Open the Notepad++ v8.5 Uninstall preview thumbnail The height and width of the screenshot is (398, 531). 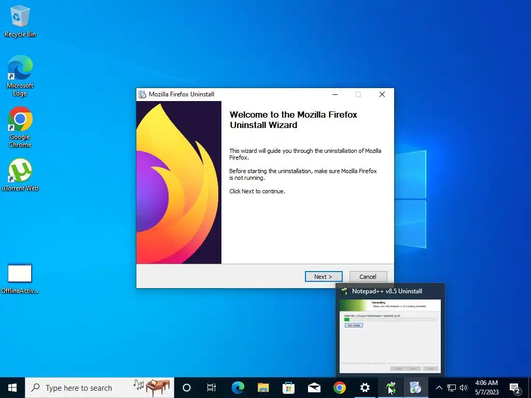click(x=390, y=336)
